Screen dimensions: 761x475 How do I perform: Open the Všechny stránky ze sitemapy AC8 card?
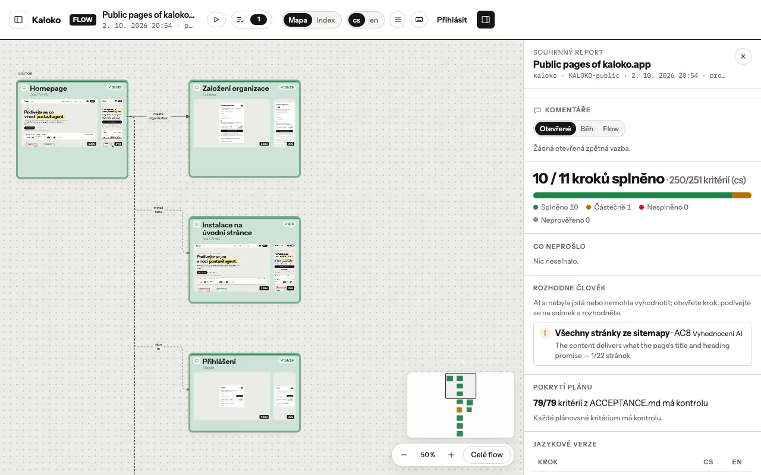[x=642, y=344]
